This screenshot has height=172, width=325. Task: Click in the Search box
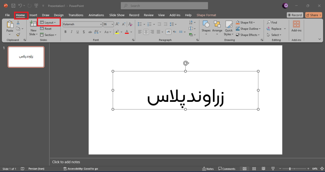(x=164, y=6)
